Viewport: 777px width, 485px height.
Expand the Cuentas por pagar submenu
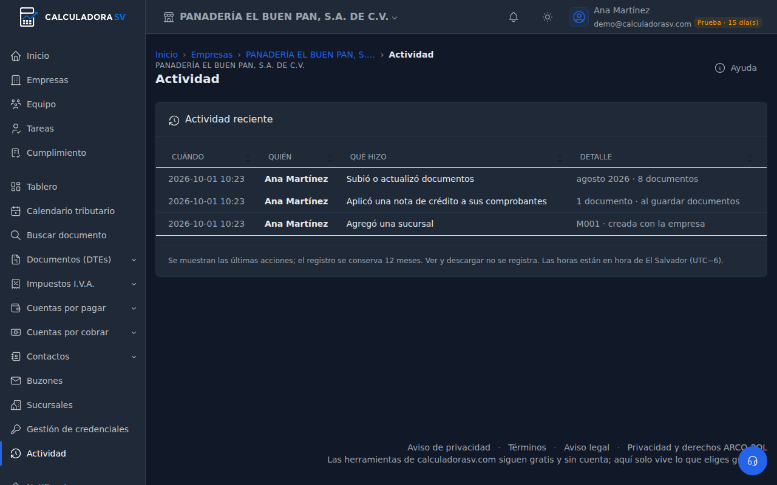coord(134,308)
